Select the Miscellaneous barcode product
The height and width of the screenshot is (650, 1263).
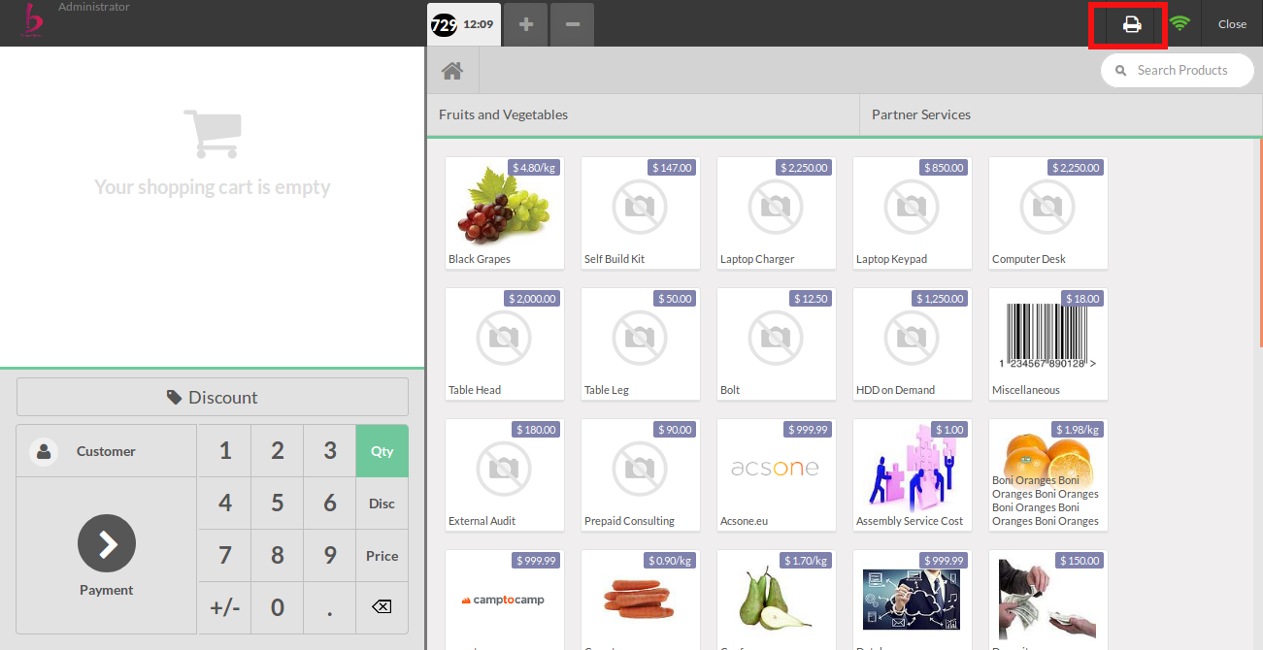coord(1047,343)
